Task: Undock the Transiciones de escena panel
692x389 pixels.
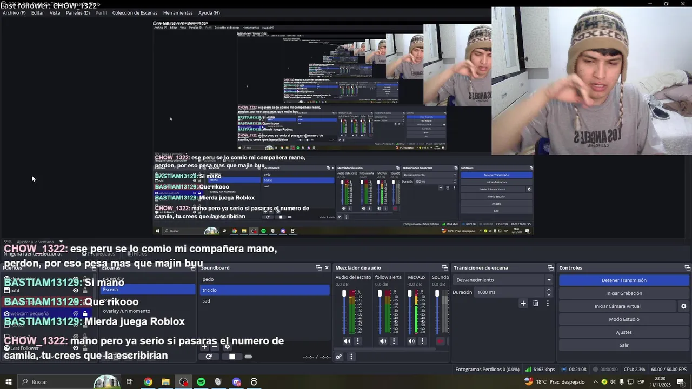Action: click(x=550, y=267)
